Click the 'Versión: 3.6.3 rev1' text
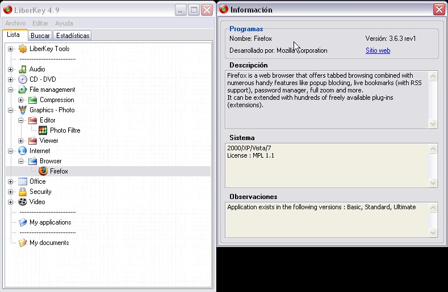 (391, 39)
